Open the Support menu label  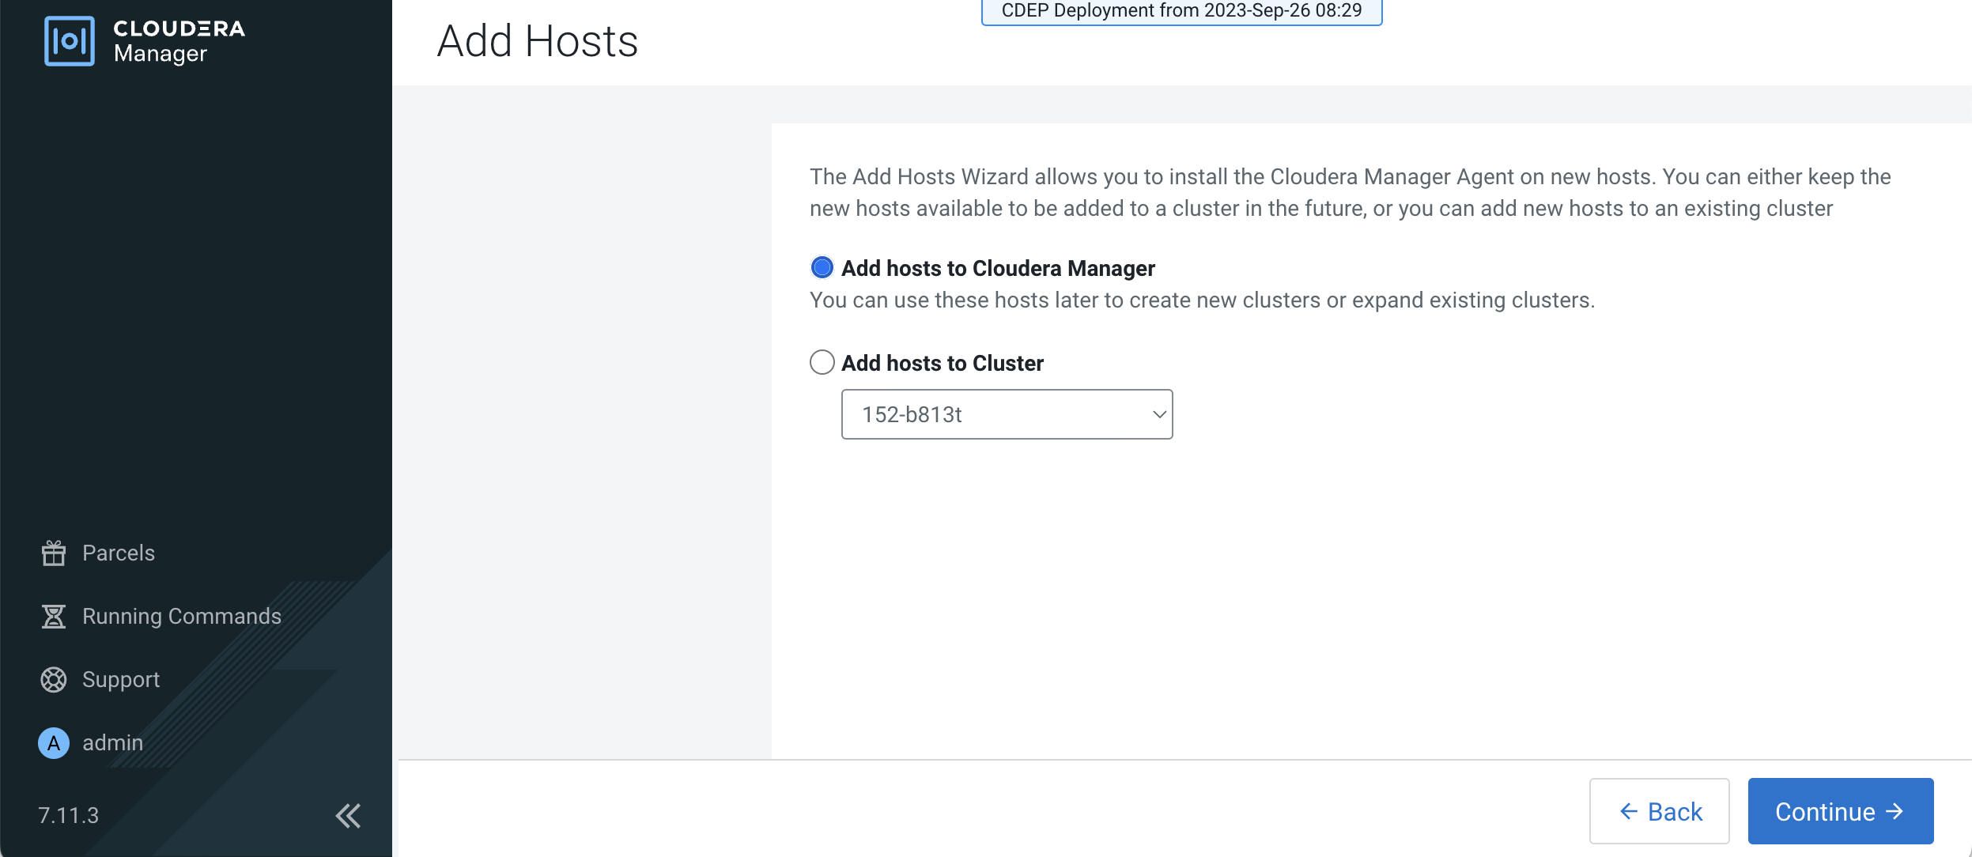point(121,680)
